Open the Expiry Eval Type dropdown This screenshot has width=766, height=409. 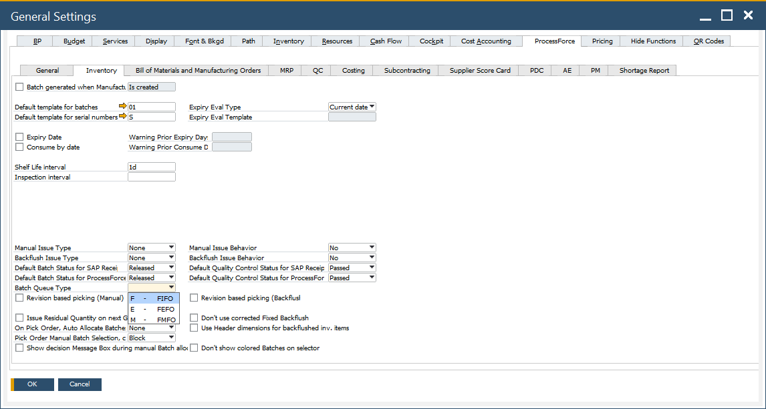coord(372,107)
